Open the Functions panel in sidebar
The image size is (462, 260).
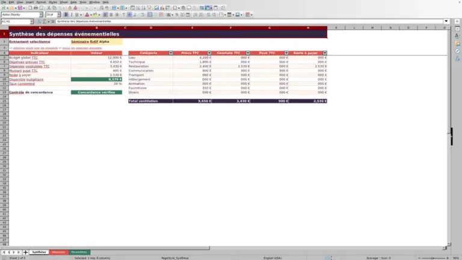coord(457,59)
